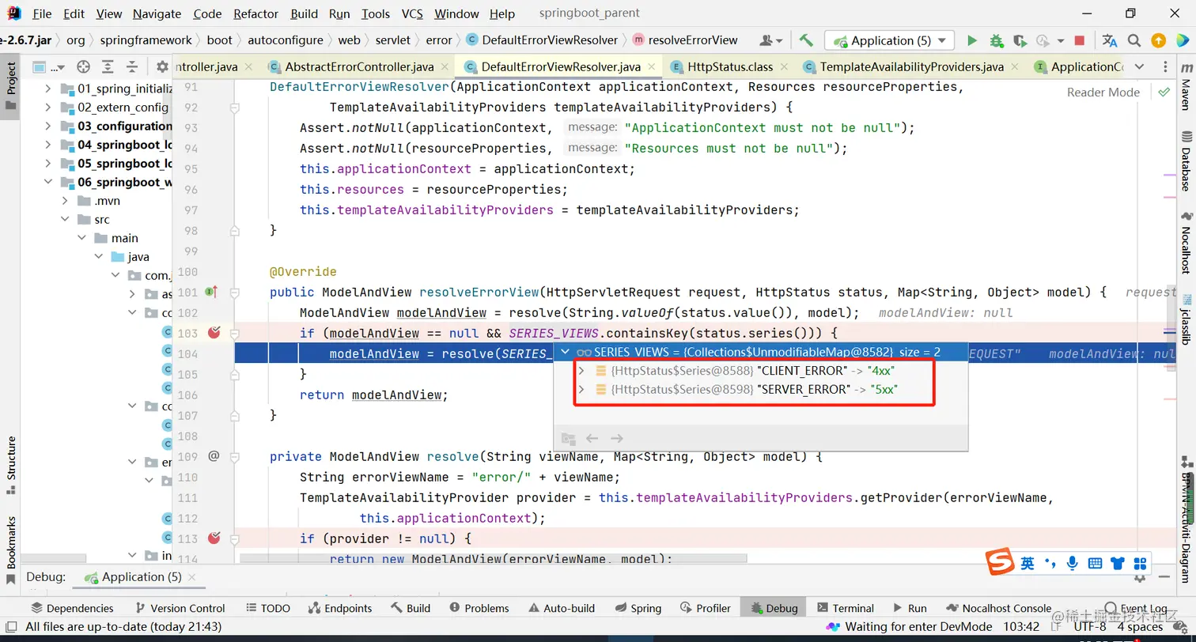Click the override gutter icon on line 101
The height and width of the screenshot is (642, 1196).
(x=211, y=292)
